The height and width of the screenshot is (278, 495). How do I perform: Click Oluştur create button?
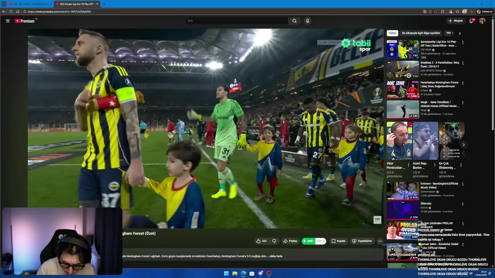coord(456,21)
